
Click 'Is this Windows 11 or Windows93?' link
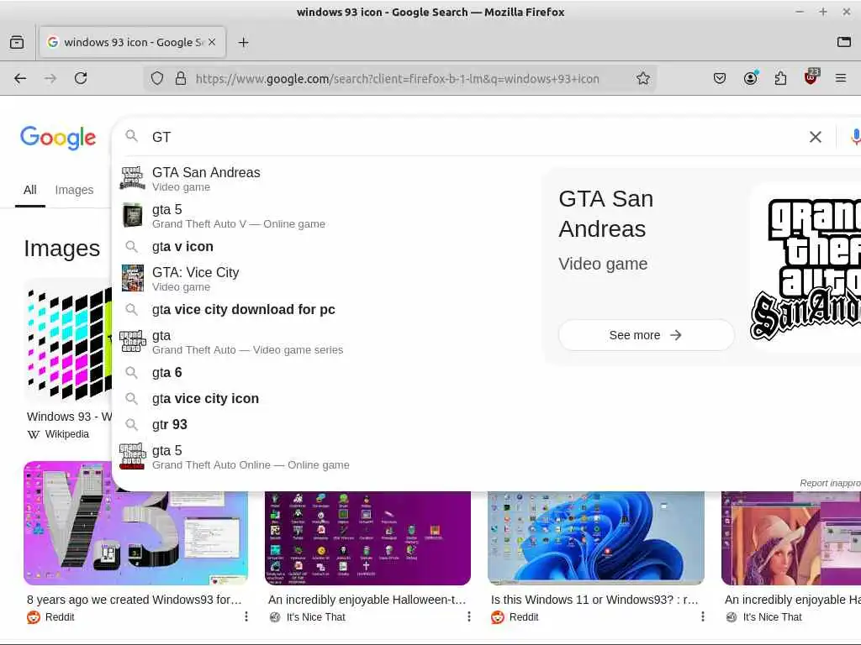594,600
